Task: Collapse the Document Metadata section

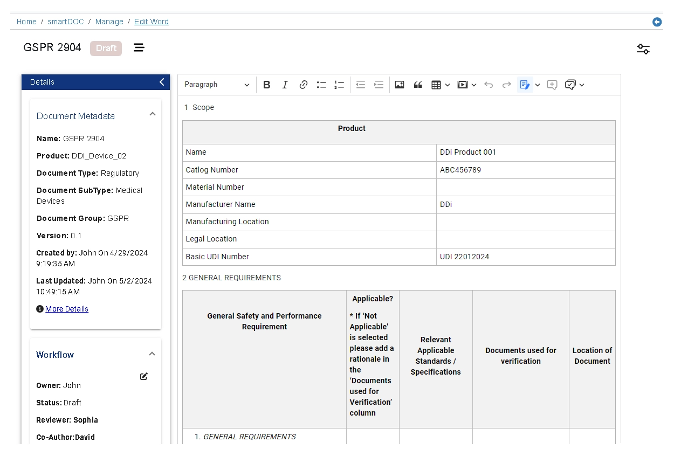Action: pos(153,114)
